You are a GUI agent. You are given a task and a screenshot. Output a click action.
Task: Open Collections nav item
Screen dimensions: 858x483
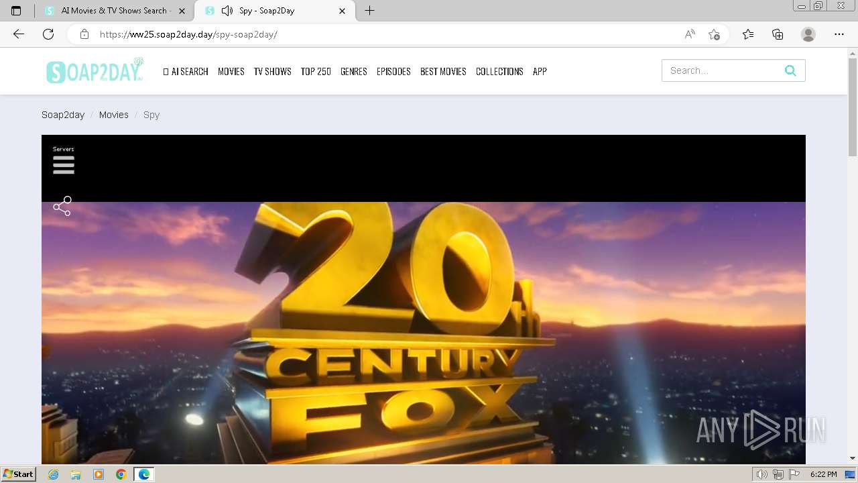pos(499,71)
